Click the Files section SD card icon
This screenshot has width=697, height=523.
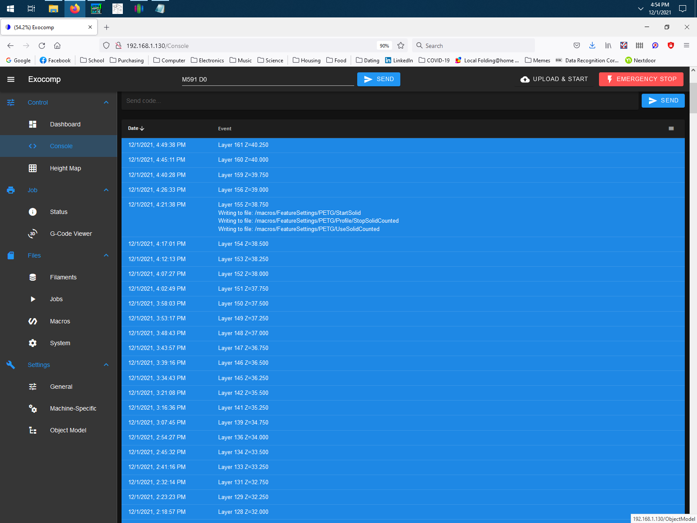[x=11, y=255]
